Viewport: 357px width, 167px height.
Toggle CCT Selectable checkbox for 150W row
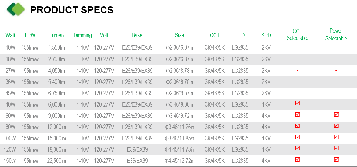click(297, 159)
